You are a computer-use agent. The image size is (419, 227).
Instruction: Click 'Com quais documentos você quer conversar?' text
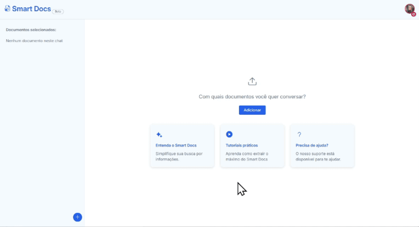(252, 96)
